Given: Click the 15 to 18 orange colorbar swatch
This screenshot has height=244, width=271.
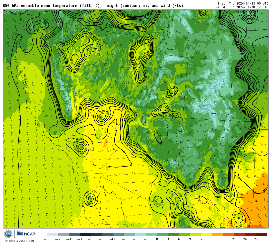Looking at the screenshot, I should point(217,234).
